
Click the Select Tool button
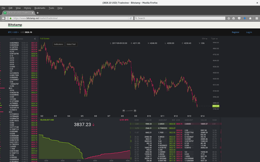(x=71, y=44)
